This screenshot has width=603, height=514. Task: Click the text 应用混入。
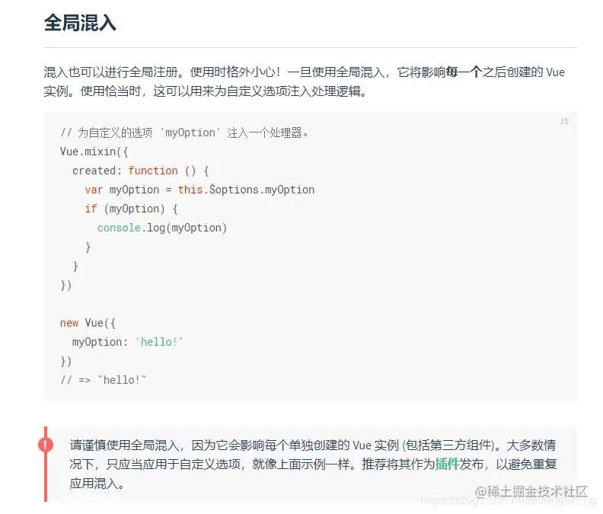(97, 484)
